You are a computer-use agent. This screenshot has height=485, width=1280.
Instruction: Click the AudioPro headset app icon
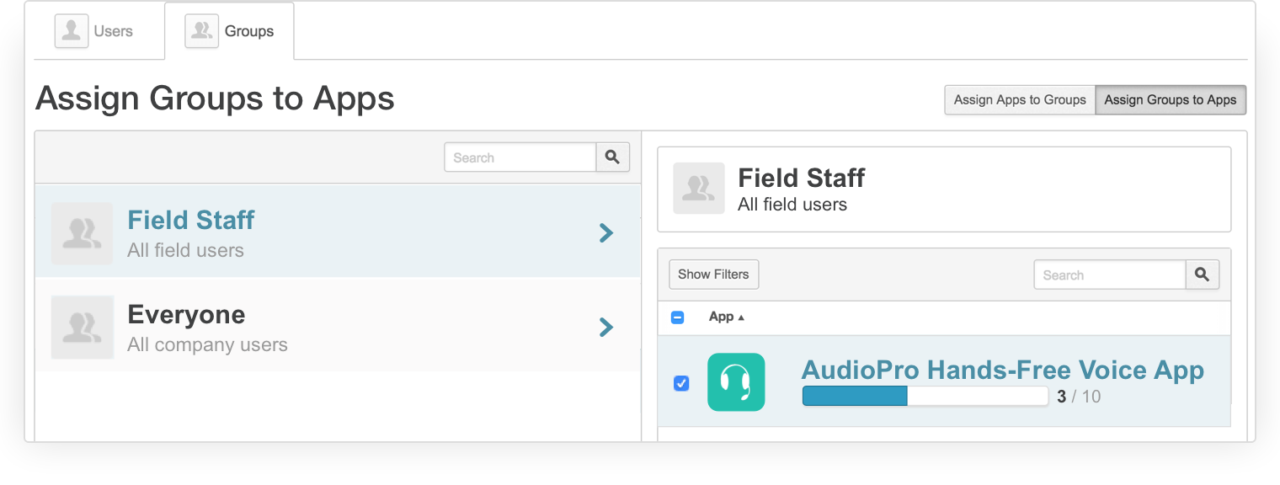pos(736,381)
